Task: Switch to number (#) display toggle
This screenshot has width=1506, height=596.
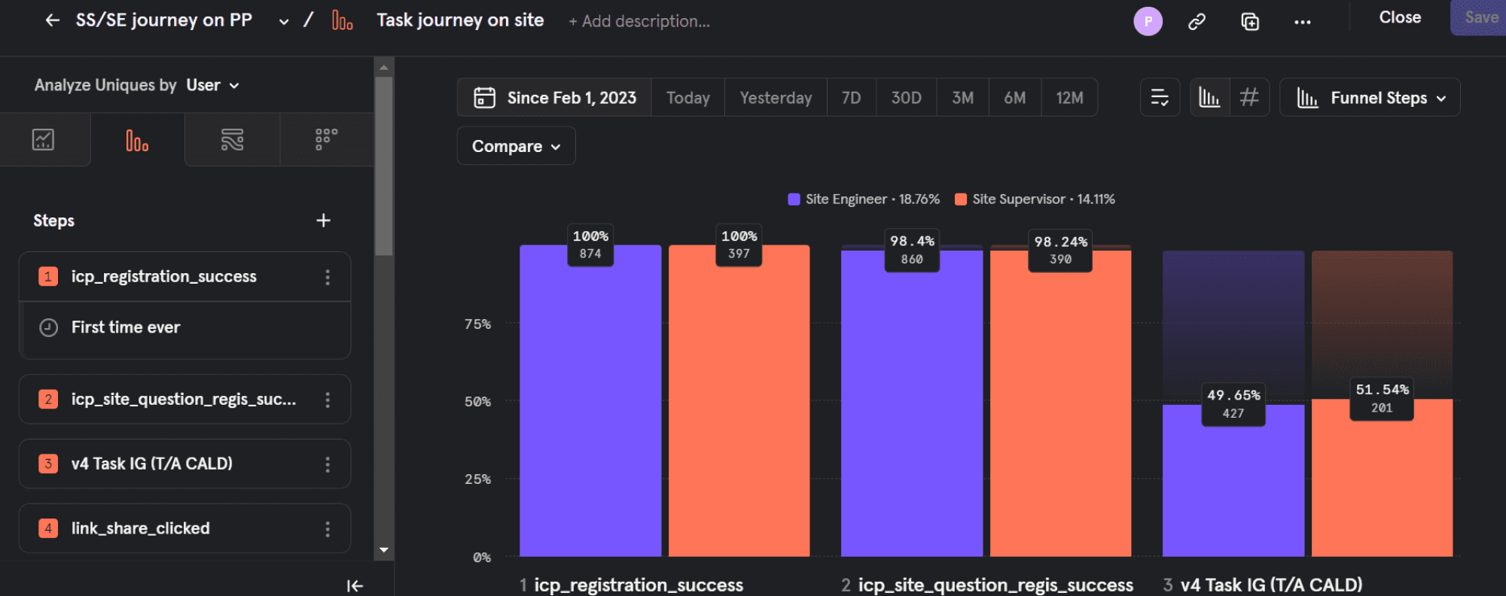Action: 1249,97
